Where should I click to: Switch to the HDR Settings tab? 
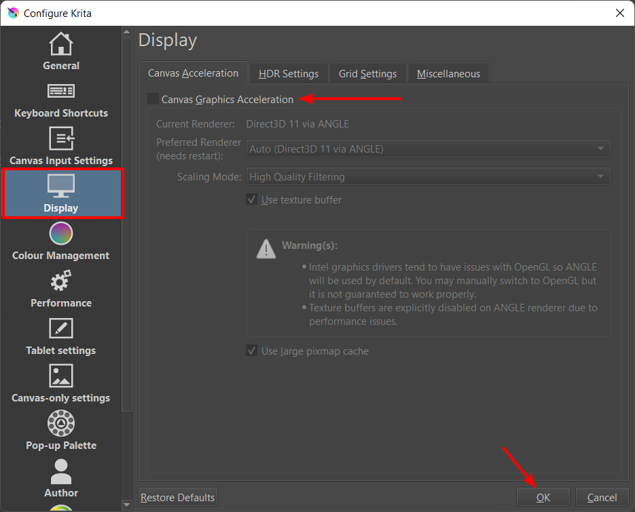(289, 74)
